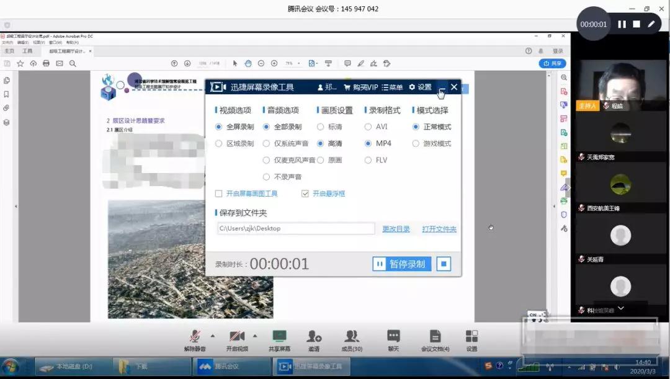
Task: Pause recording from the floating timer widget
Action: tap(622, 24)
